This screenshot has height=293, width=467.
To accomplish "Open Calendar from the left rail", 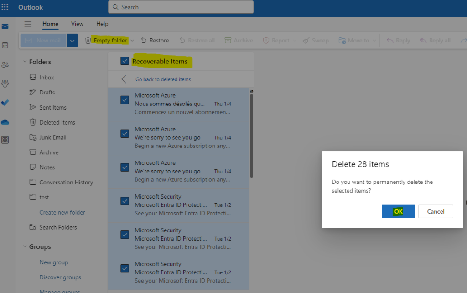I will tap(5, 45).
